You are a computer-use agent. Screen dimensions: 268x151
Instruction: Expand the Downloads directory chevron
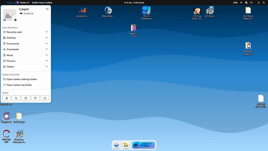[47, 49]
